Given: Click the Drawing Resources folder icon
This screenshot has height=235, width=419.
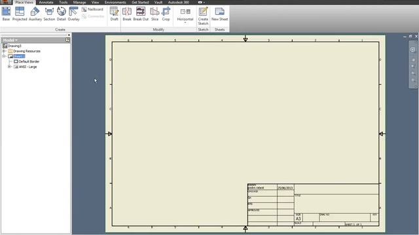Looking at the screenshot, I should pyautogui.click(x=10, y=51).
